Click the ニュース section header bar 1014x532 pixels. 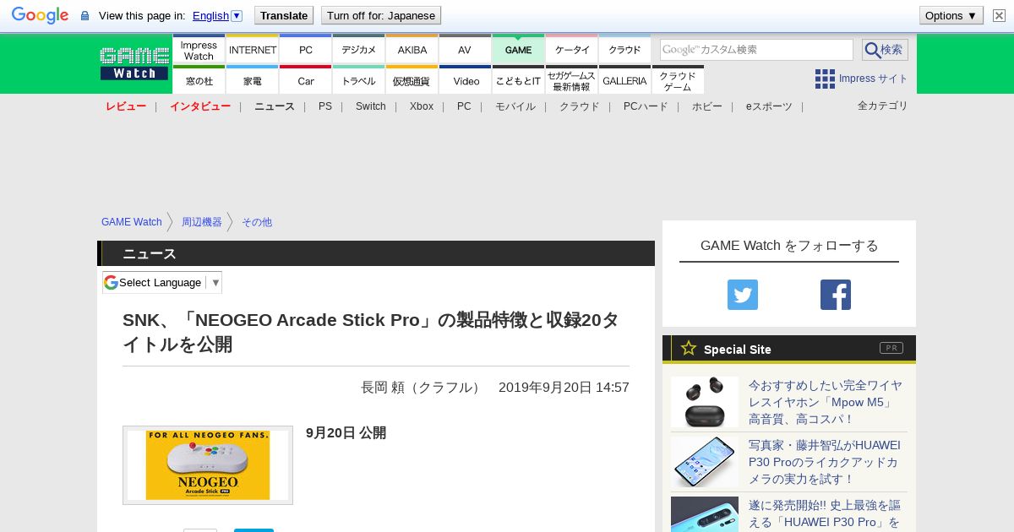tap(376, 253)
